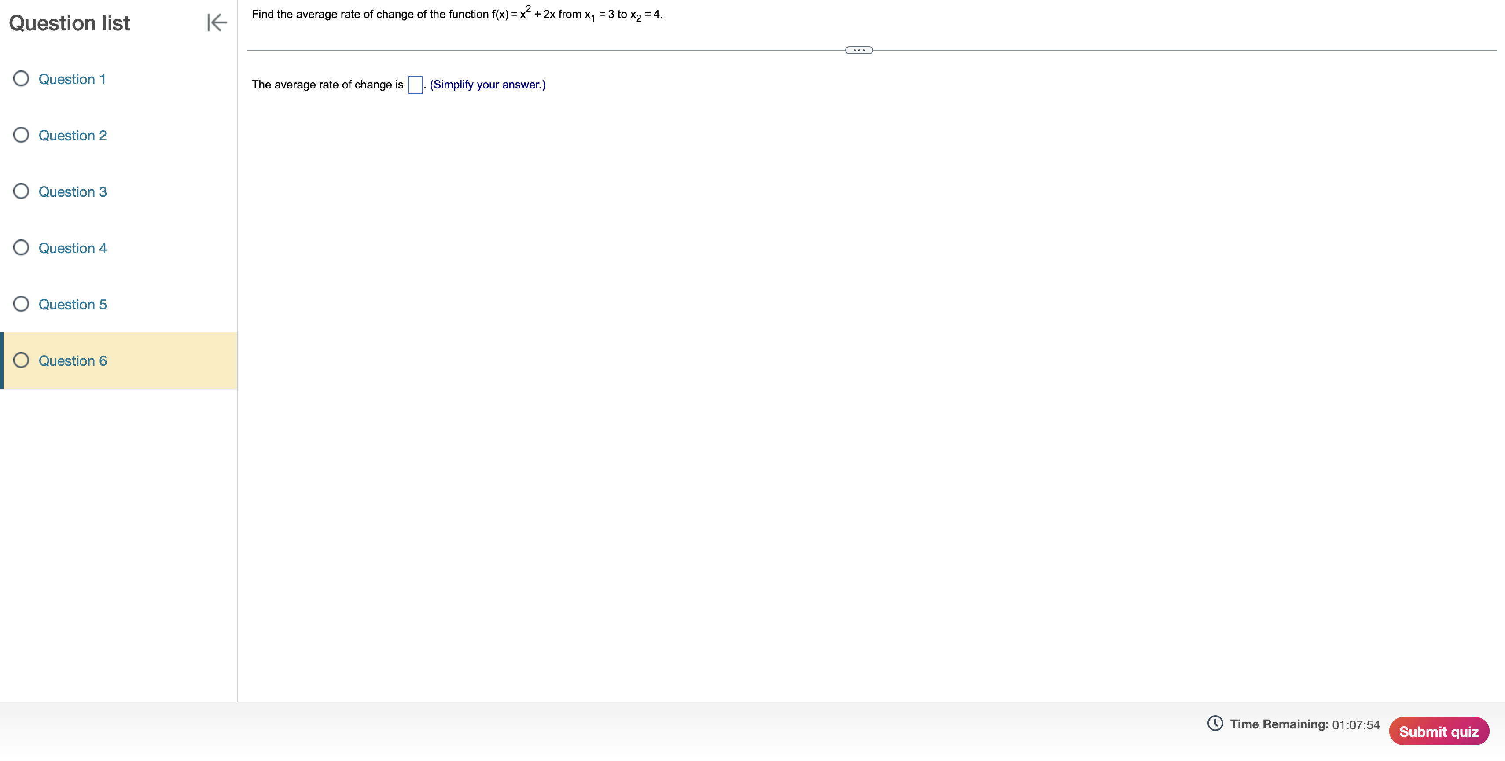Select Question 3 radio circle

coord(21,191)
